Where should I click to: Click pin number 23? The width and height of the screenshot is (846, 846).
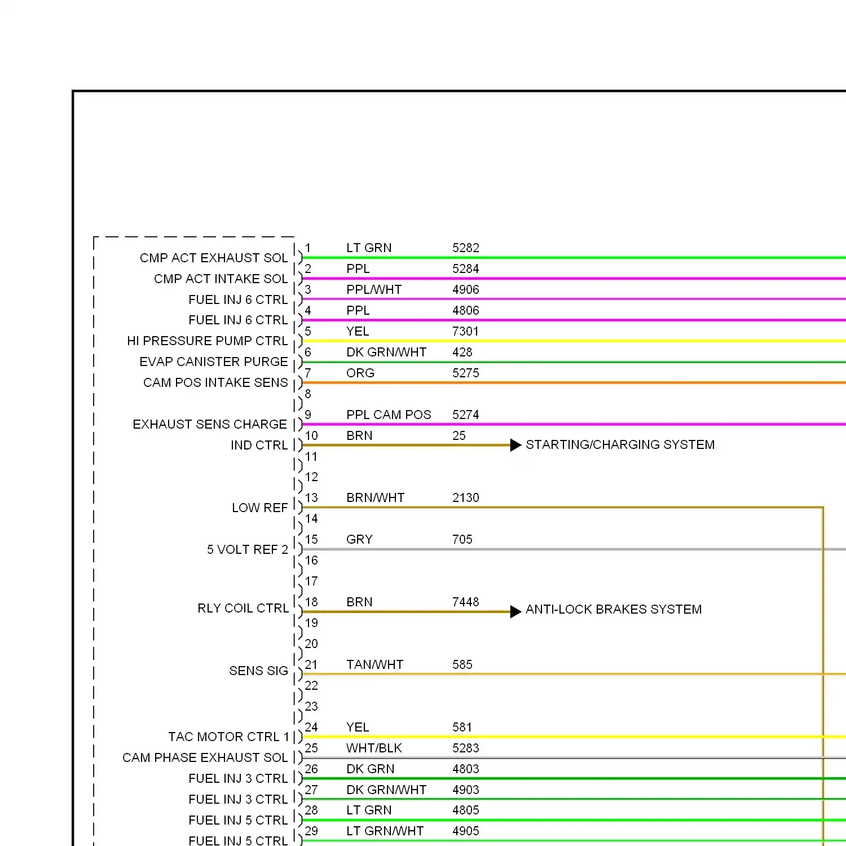[x=311, y=706]
